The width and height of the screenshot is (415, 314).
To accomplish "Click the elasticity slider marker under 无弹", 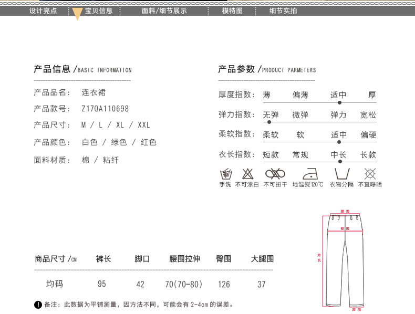I will [x=269, y=122].
